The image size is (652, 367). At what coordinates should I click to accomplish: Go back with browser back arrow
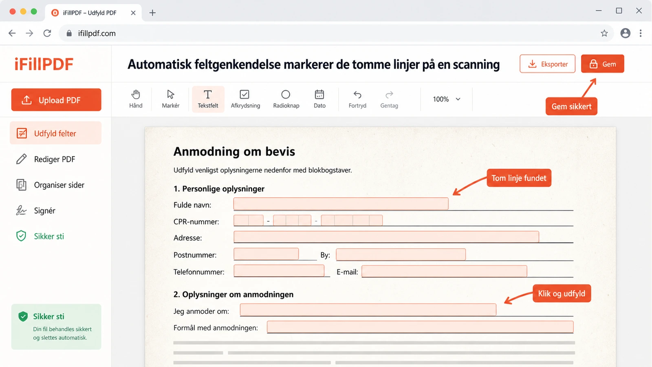pos(12,33)
